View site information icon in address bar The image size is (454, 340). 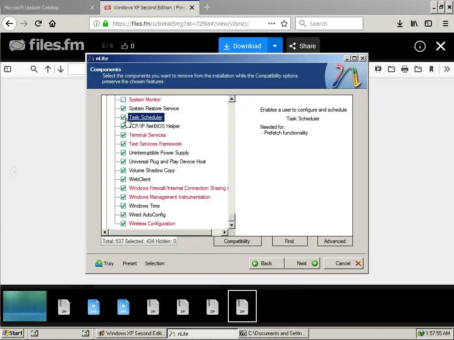97,23
